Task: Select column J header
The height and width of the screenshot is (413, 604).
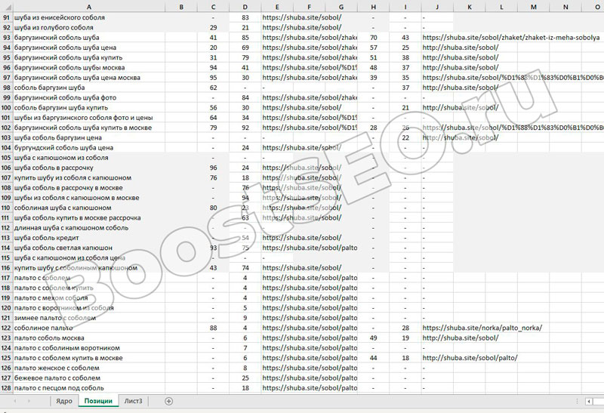Action: click(x=437, y=7)
